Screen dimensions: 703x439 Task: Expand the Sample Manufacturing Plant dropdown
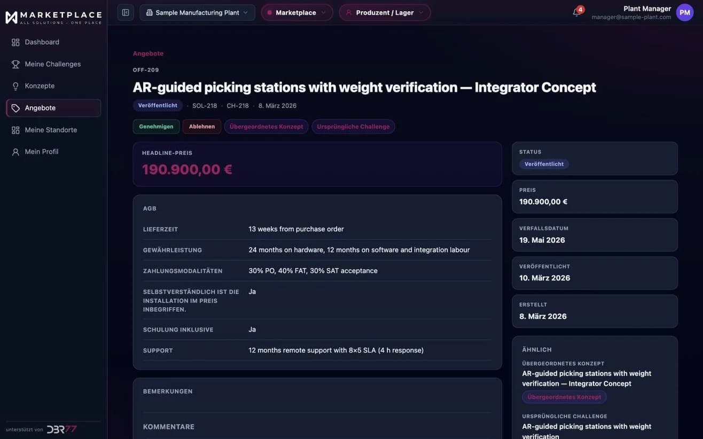pos(197,12)
